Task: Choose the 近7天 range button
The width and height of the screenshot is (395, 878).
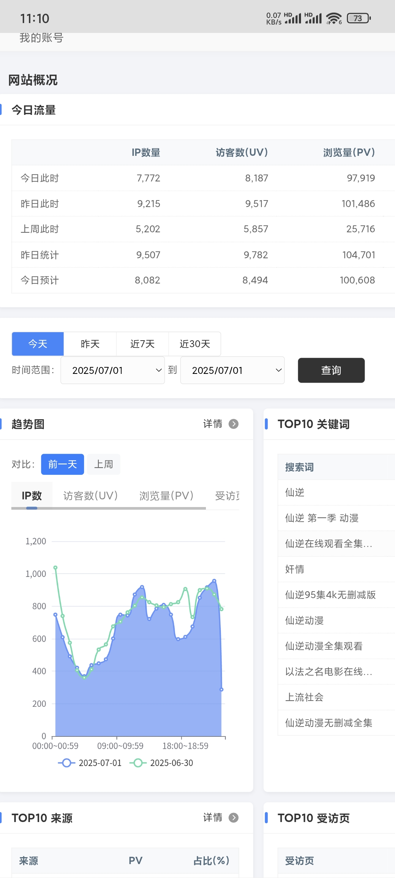Action: (142, 344)
